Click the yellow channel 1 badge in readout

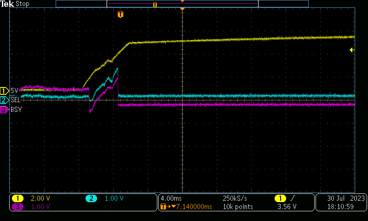coord(17,198)
